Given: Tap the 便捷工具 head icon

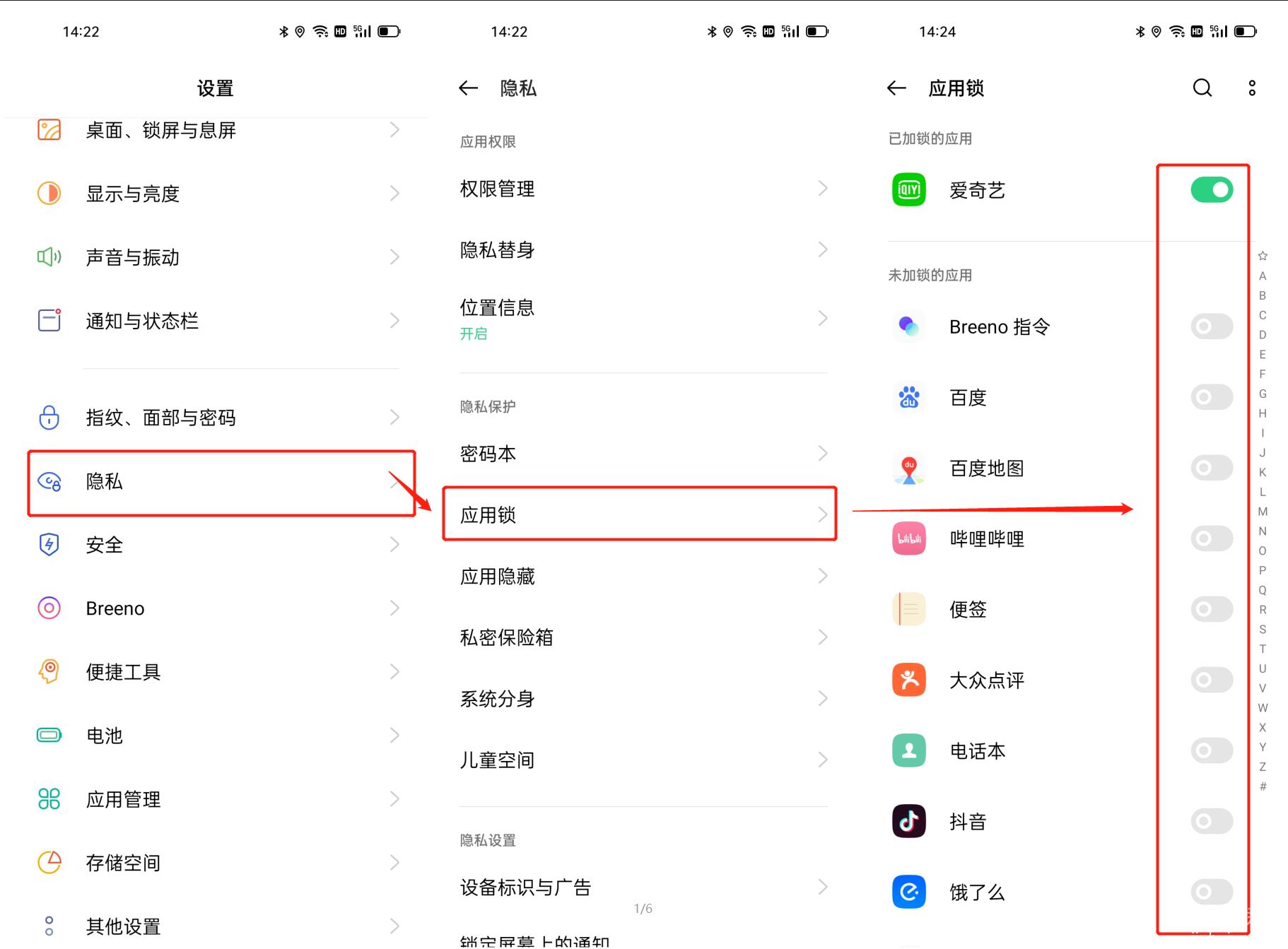Looking at the screenshot, I should click(49, 671).
